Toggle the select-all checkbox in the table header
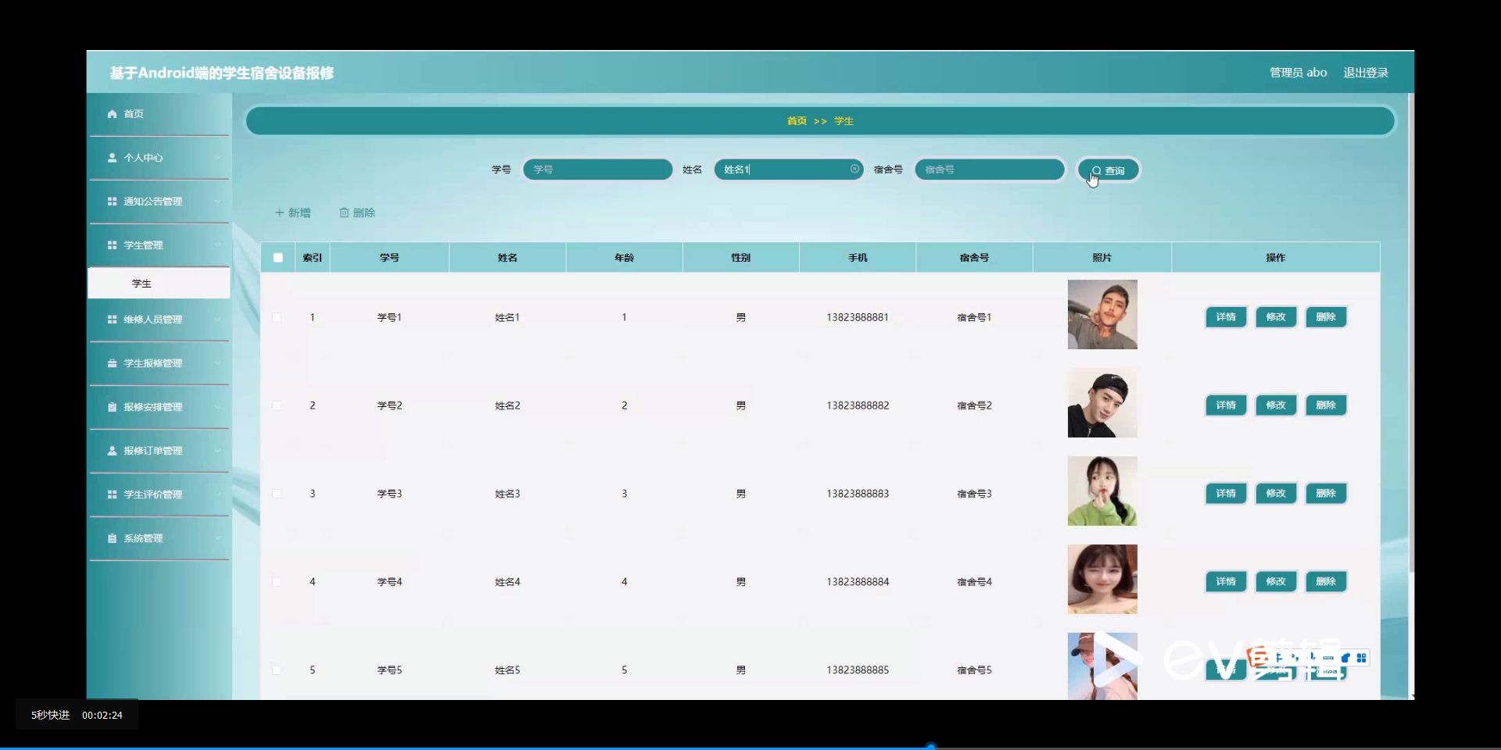Image resolution: width=1501 pixels, height=750 pixels. pyautogui.click(x=278, y=257)
